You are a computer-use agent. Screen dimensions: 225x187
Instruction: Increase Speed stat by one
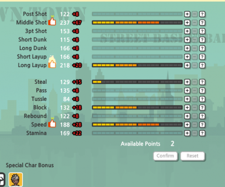click(187, 125)
